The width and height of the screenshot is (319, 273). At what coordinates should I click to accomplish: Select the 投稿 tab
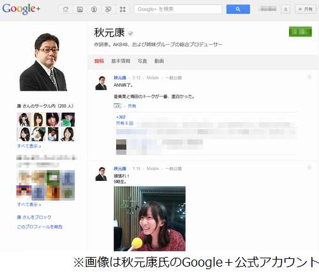pos(99,61)
